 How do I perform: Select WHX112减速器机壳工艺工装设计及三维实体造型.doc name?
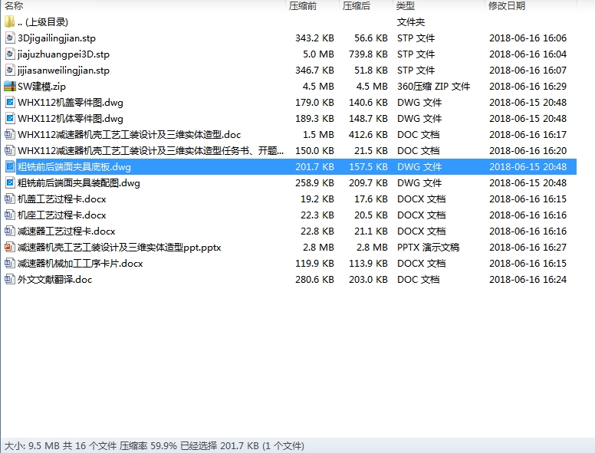pos(129,135)
